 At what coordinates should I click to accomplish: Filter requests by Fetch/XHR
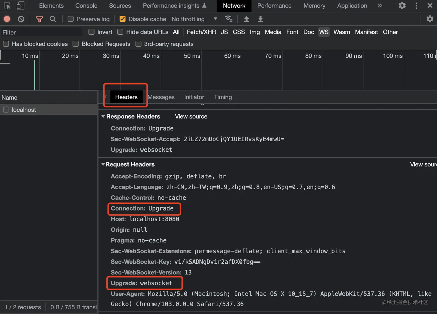click(x=201, y=32)
